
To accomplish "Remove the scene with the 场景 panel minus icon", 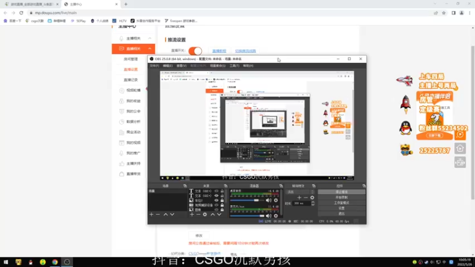I will coord(158,214).
